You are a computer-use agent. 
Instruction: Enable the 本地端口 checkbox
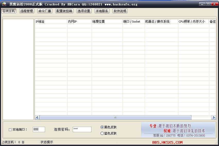click(10, 130)
